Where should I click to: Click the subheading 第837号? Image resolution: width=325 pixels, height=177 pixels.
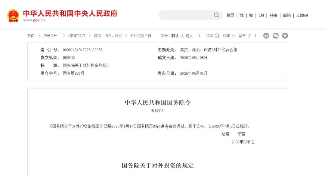pyautogui.click(x=157, y=111)
